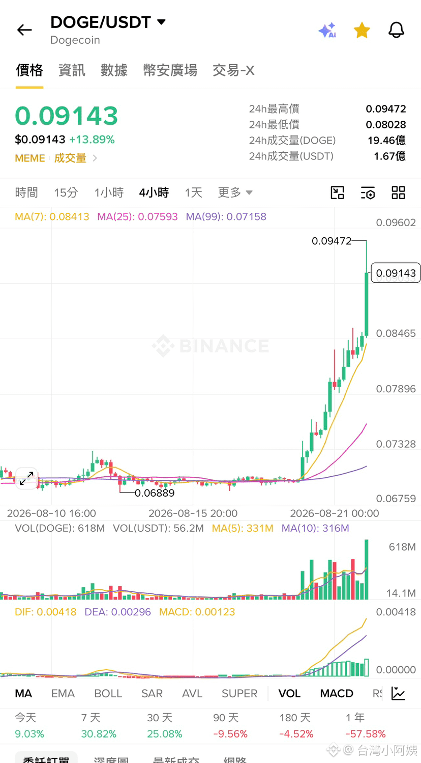421x763 pixels.
Task: Switch to 資訊 tab
Action: click(x=72, y=70)
